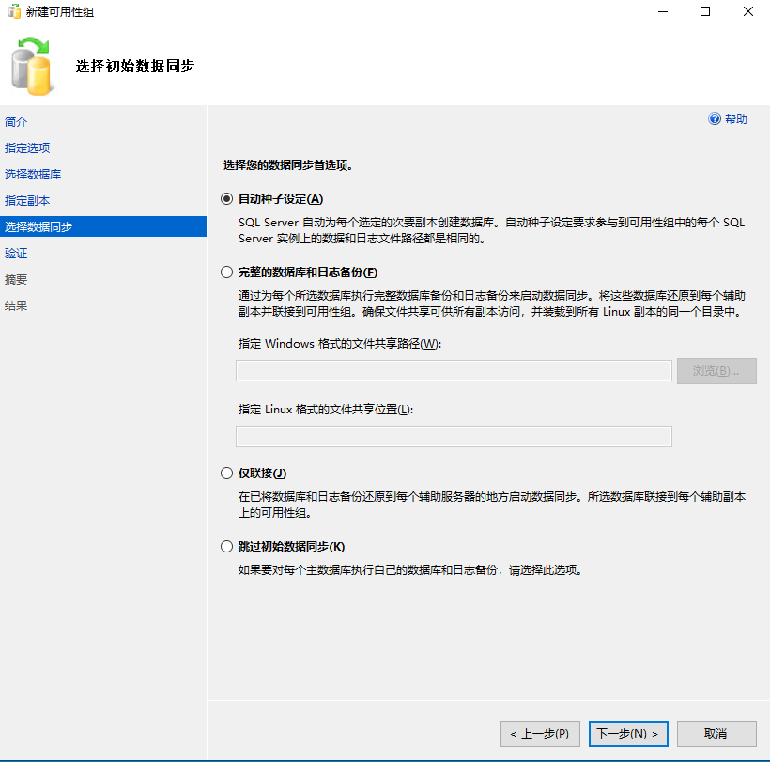770x762 pixels.
Task: Click the 选择初始数据同步 page title
Action: point(135,66)
